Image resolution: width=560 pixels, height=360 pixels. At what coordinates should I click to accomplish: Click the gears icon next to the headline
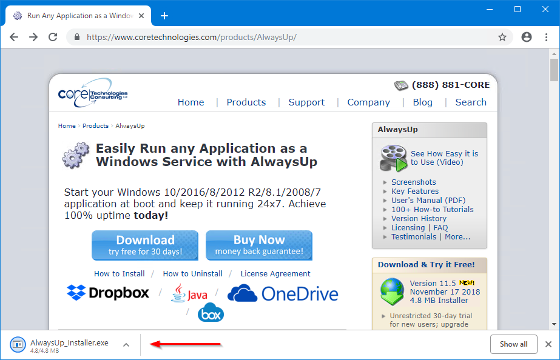click(x=76, y=155)
